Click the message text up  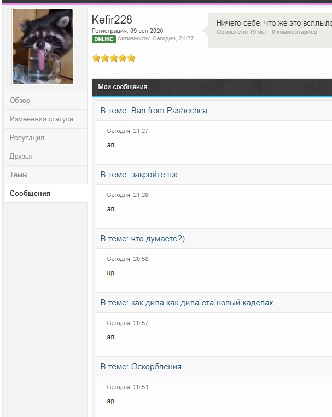[x=110, y=274]
